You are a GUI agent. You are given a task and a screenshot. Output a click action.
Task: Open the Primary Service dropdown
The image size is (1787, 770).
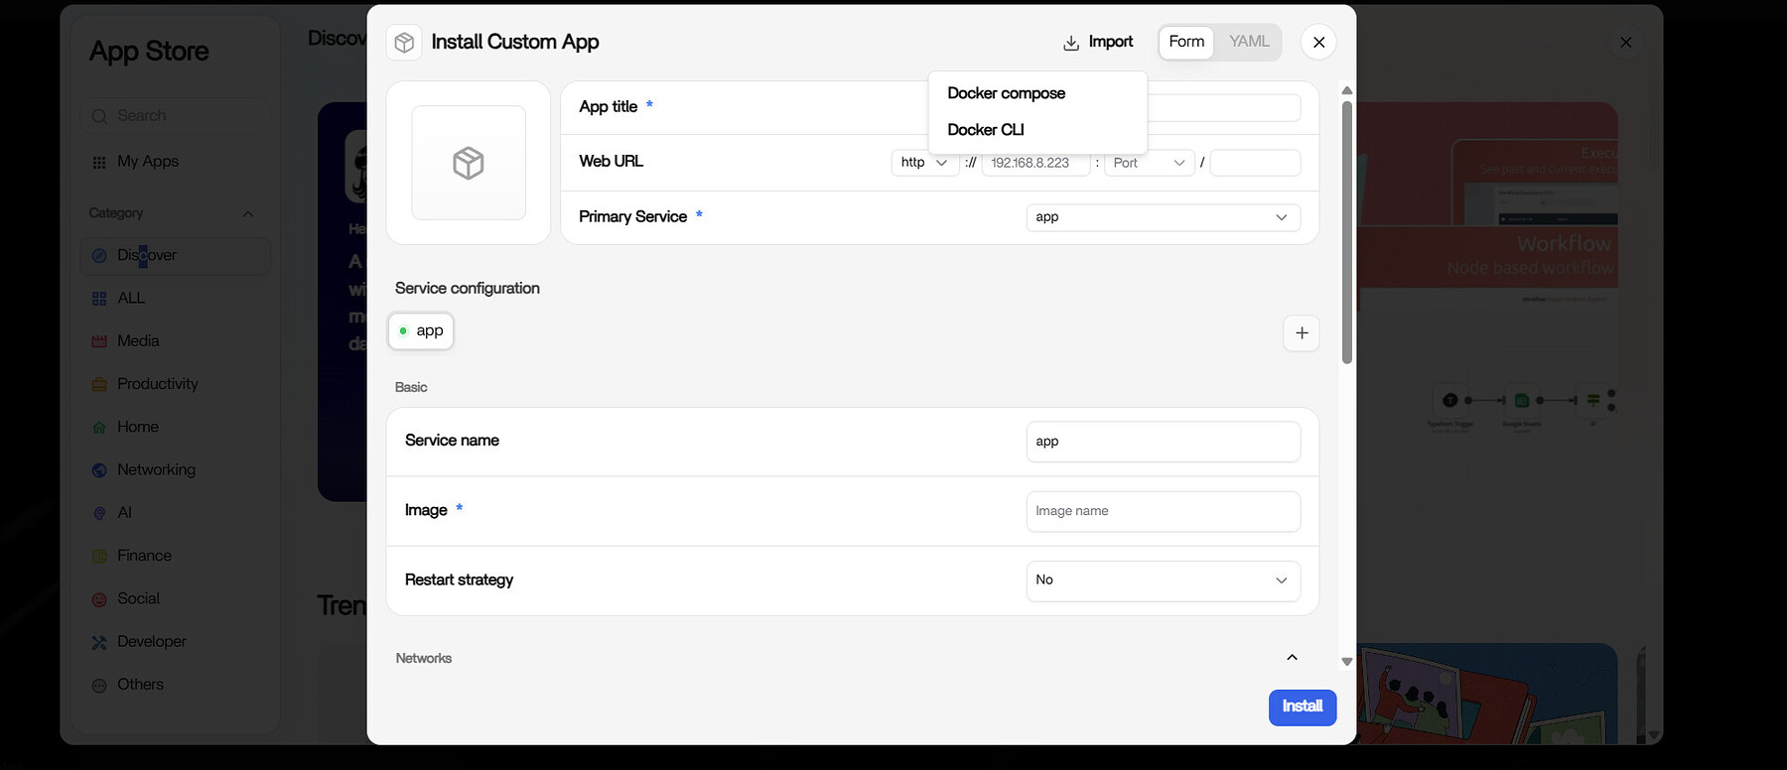(x=1164, y=217)
